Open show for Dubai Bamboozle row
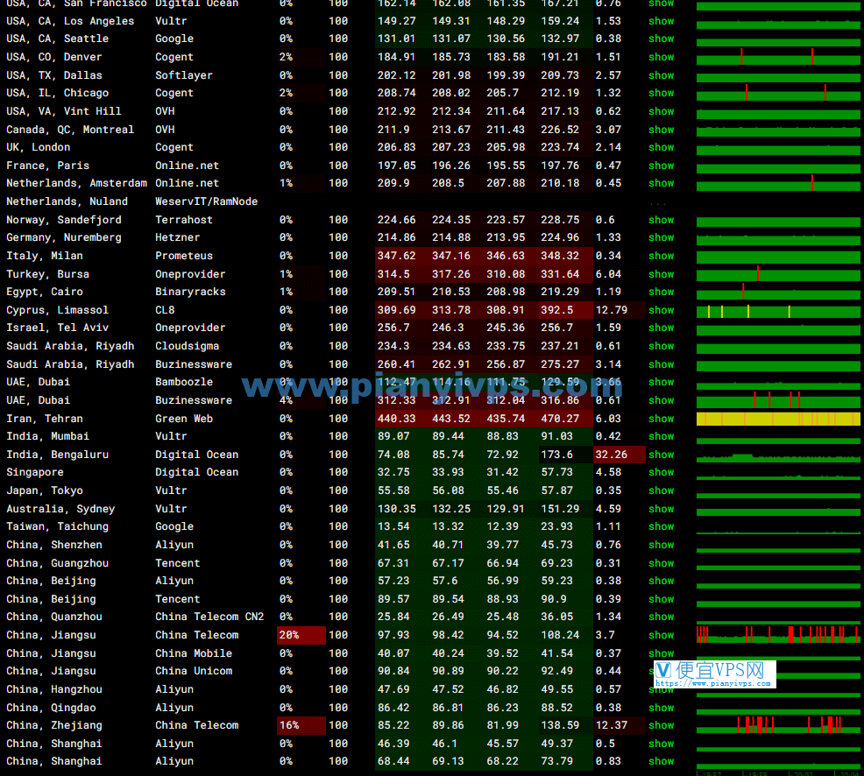864x776 pixels. [x=662, y=382]
